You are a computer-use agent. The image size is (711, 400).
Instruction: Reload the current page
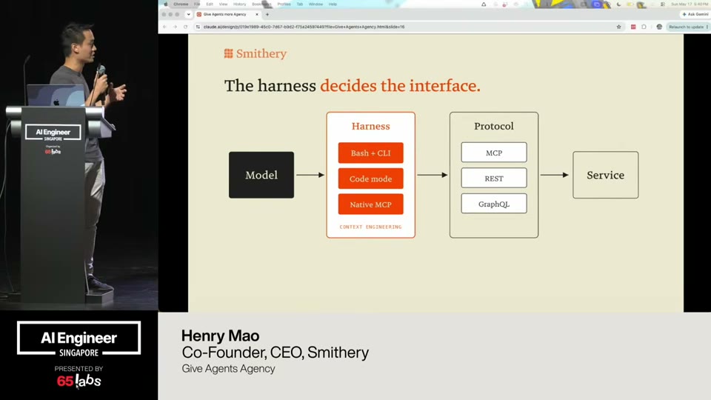click(185, 27)
